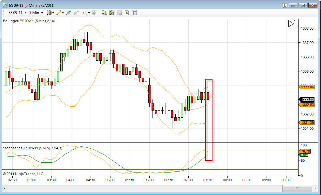Click the 1332.63 middle band price marker
Screen dimensions: 321x195
(307, 105)
